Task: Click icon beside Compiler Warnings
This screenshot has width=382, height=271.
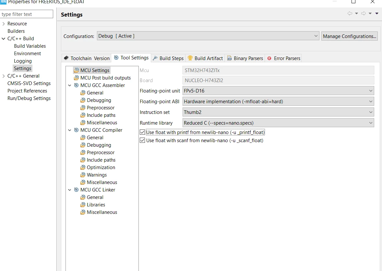Action: pyautogui.click(x=83, y=175)
